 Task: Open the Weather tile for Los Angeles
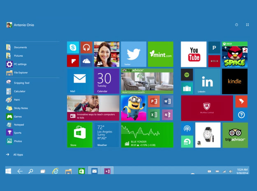coord(107,135)
